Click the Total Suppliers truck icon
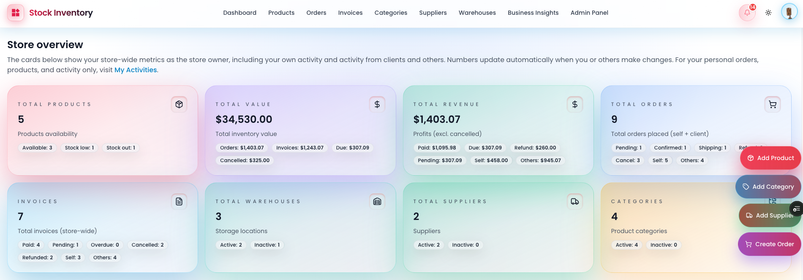Screen dimensions: 803x280 574,201
